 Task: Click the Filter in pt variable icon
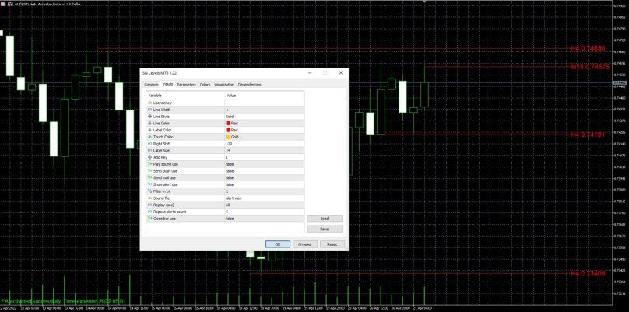[149, 191]
